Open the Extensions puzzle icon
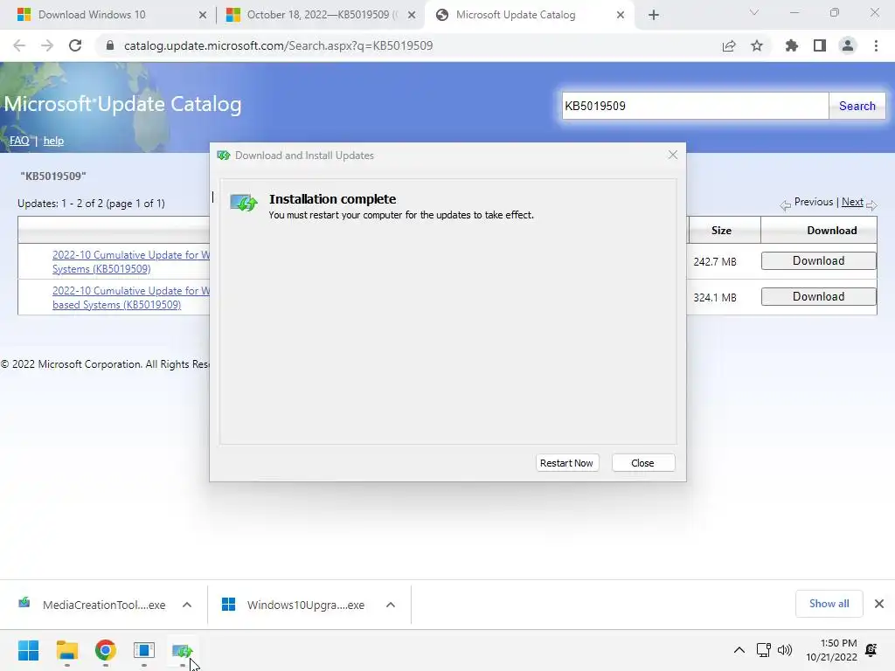The image size is (895, 671). (x=791, y=45)
